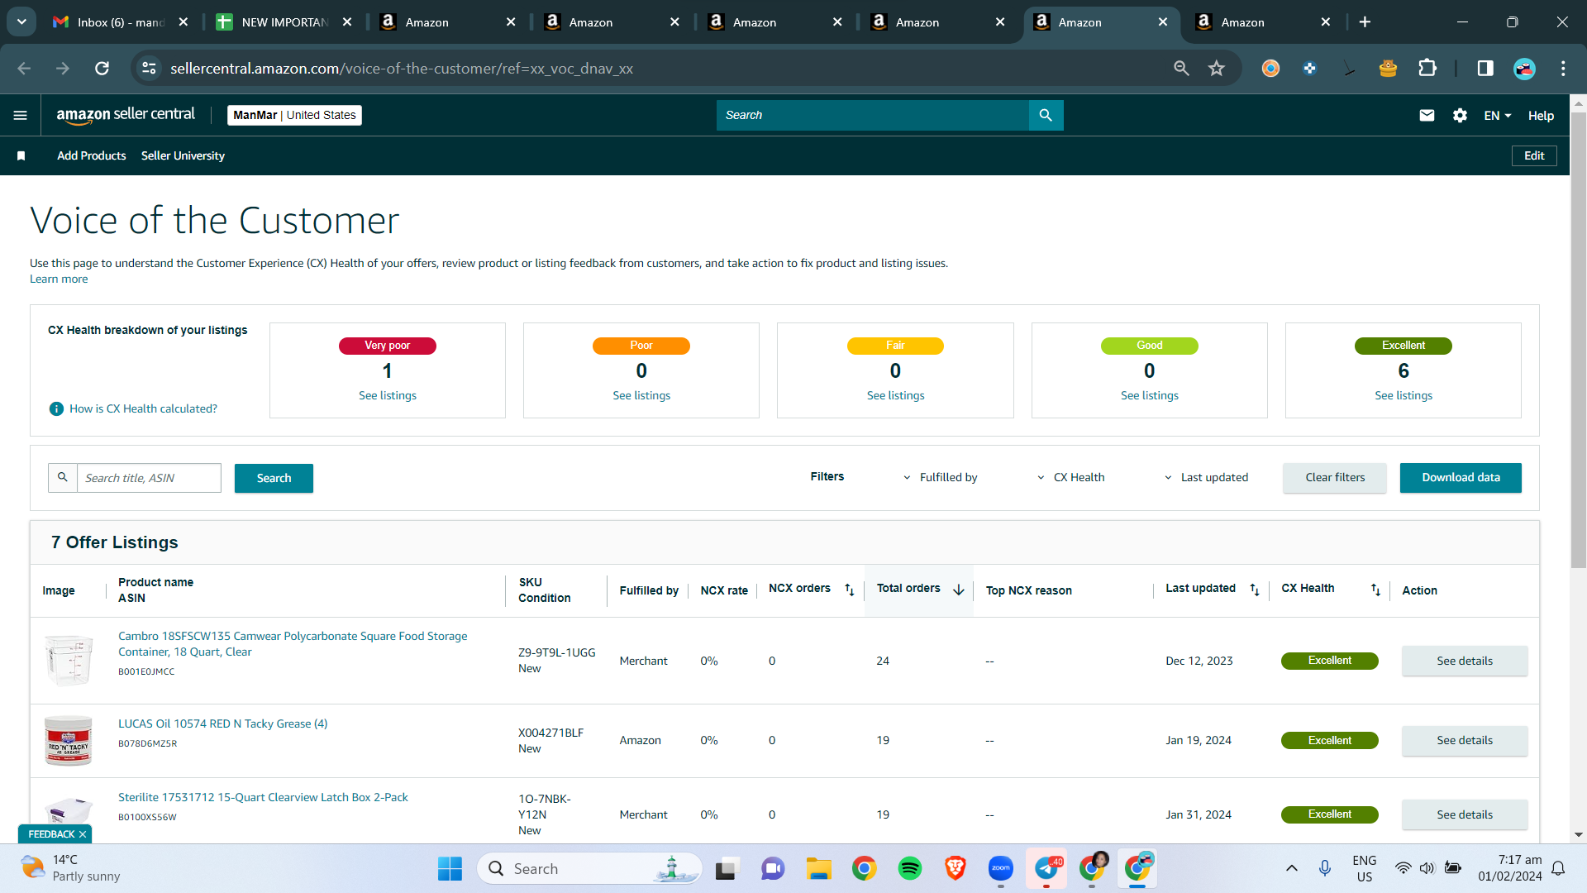Screen dimensions: 1587x893
Task: Sort by Last updated arrows icon
Action: coord(1255,590)
